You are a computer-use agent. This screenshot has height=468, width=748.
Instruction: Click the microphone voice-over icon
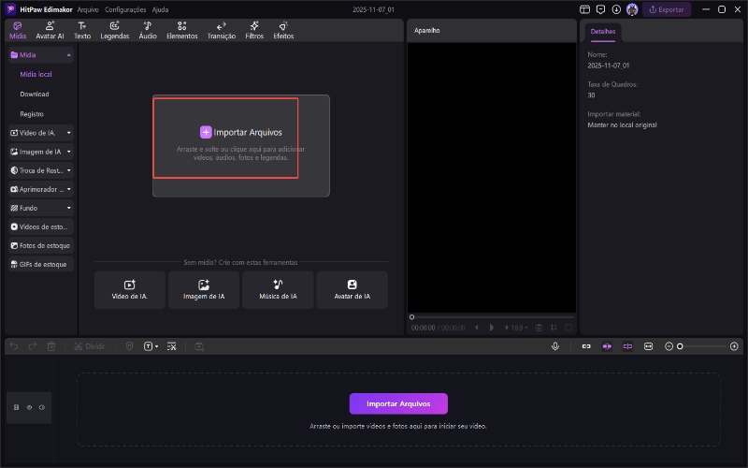tap(555, 346)
